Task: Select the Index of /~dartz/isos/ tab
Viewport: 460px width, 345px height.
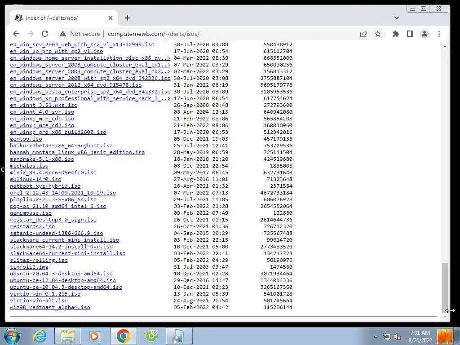Action: 64,18
